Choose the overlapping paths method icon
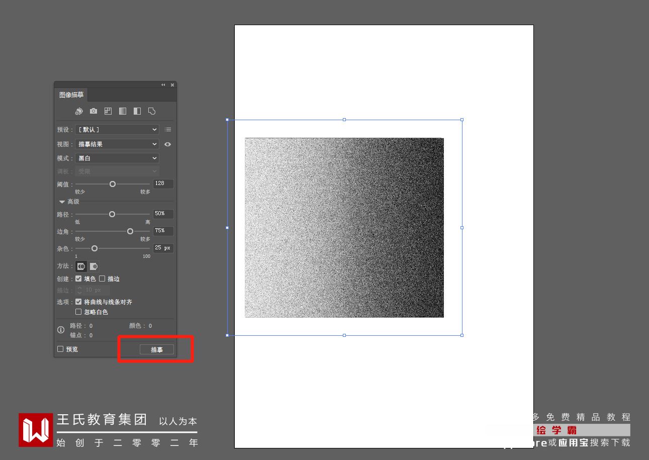The height and width of the screenshot is (460, 649). point(94,266)
